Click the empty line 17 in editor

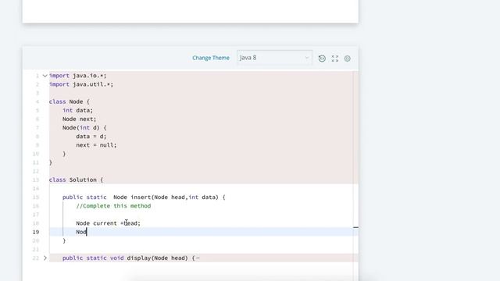pyautogui.click(x=203, y=215)
